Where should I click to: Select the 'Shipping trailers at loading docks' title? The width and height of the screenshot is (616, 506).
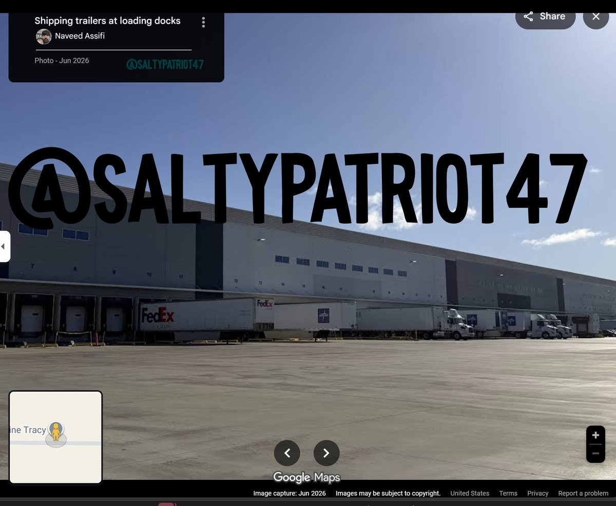click(x=107, y=21)
